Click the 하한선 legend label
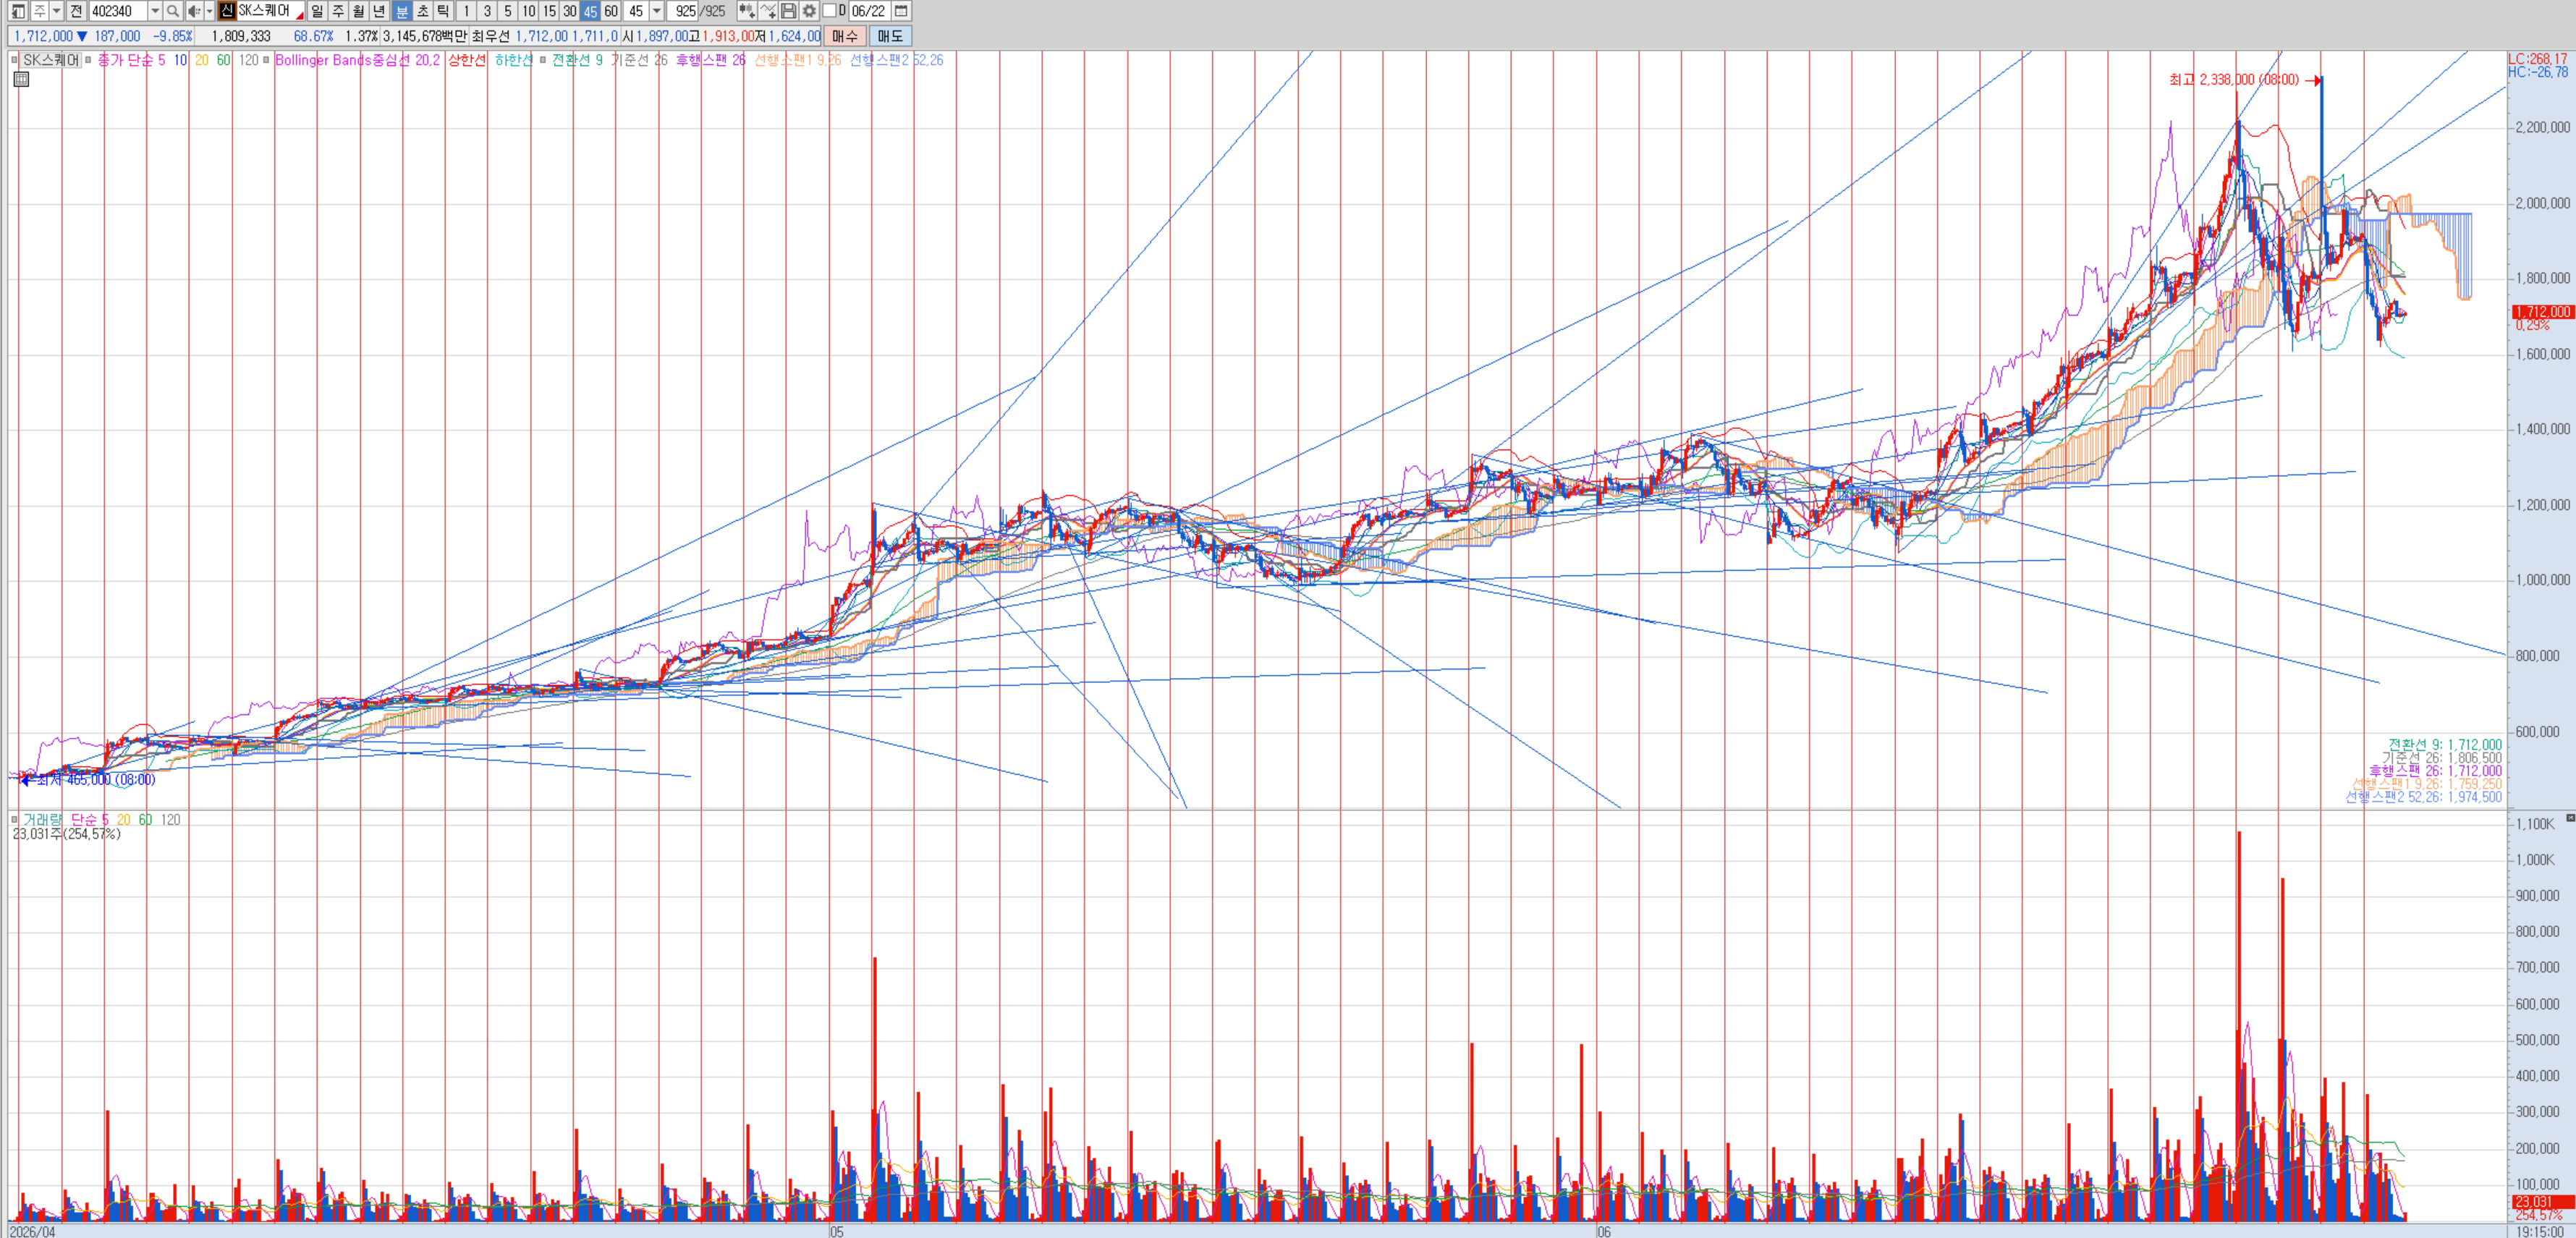 click(514, 60)
